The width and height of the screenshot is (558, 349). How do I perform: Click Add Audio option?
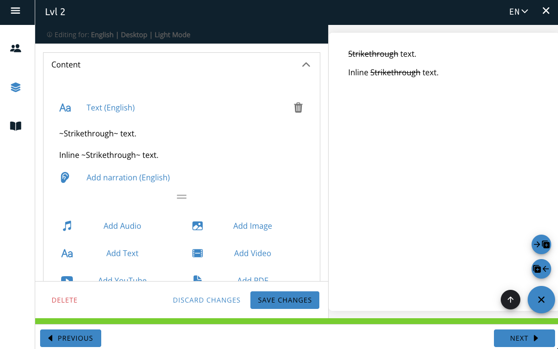(122, 226)
